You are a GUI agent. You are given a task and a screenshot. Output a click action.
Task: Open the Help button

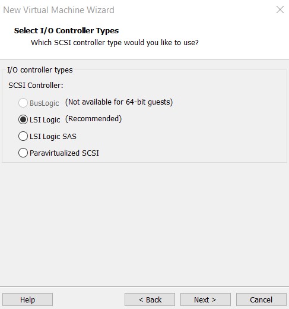27,299
